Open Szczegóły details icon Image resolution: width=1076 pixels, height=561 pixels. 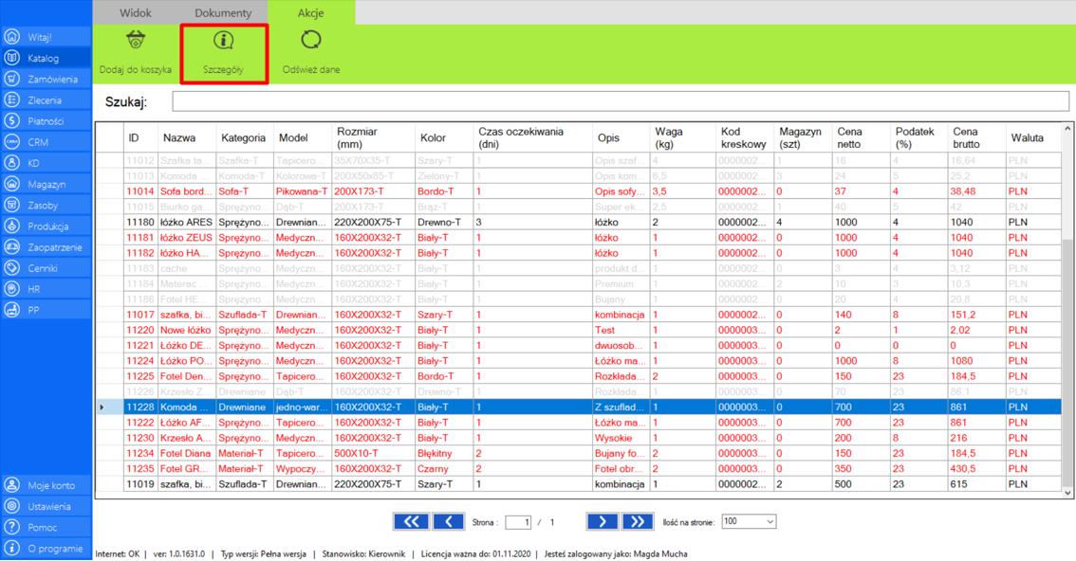(x=223, y=41)
